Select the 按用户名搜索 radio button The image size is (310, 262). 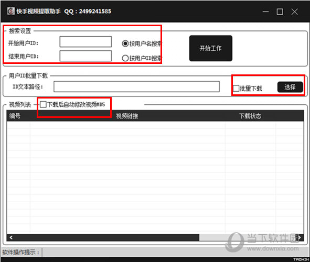click(x=125, y=43)
